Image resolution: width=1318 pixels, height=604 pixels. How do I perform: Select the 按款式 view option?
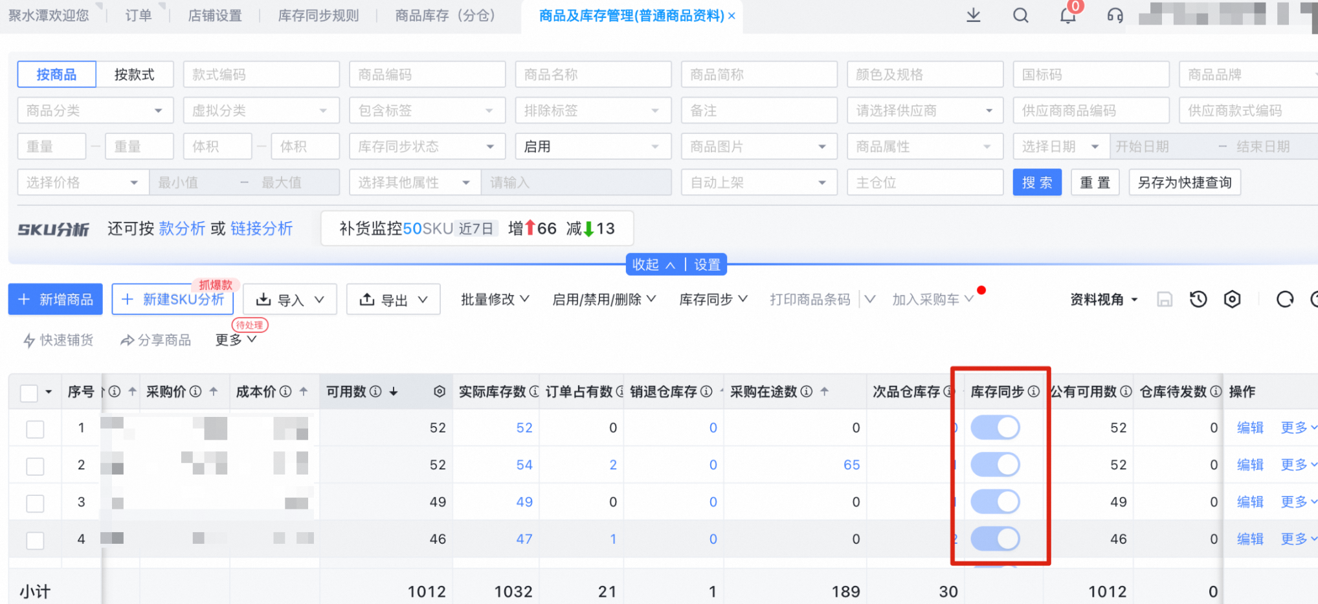click(x=135, y=74)
